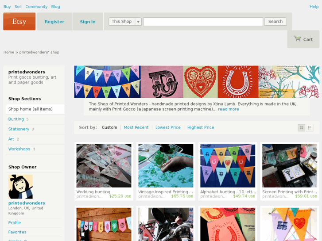Click the search text field
The width and height of the screenshot is (322, 241).
[203, 22]
